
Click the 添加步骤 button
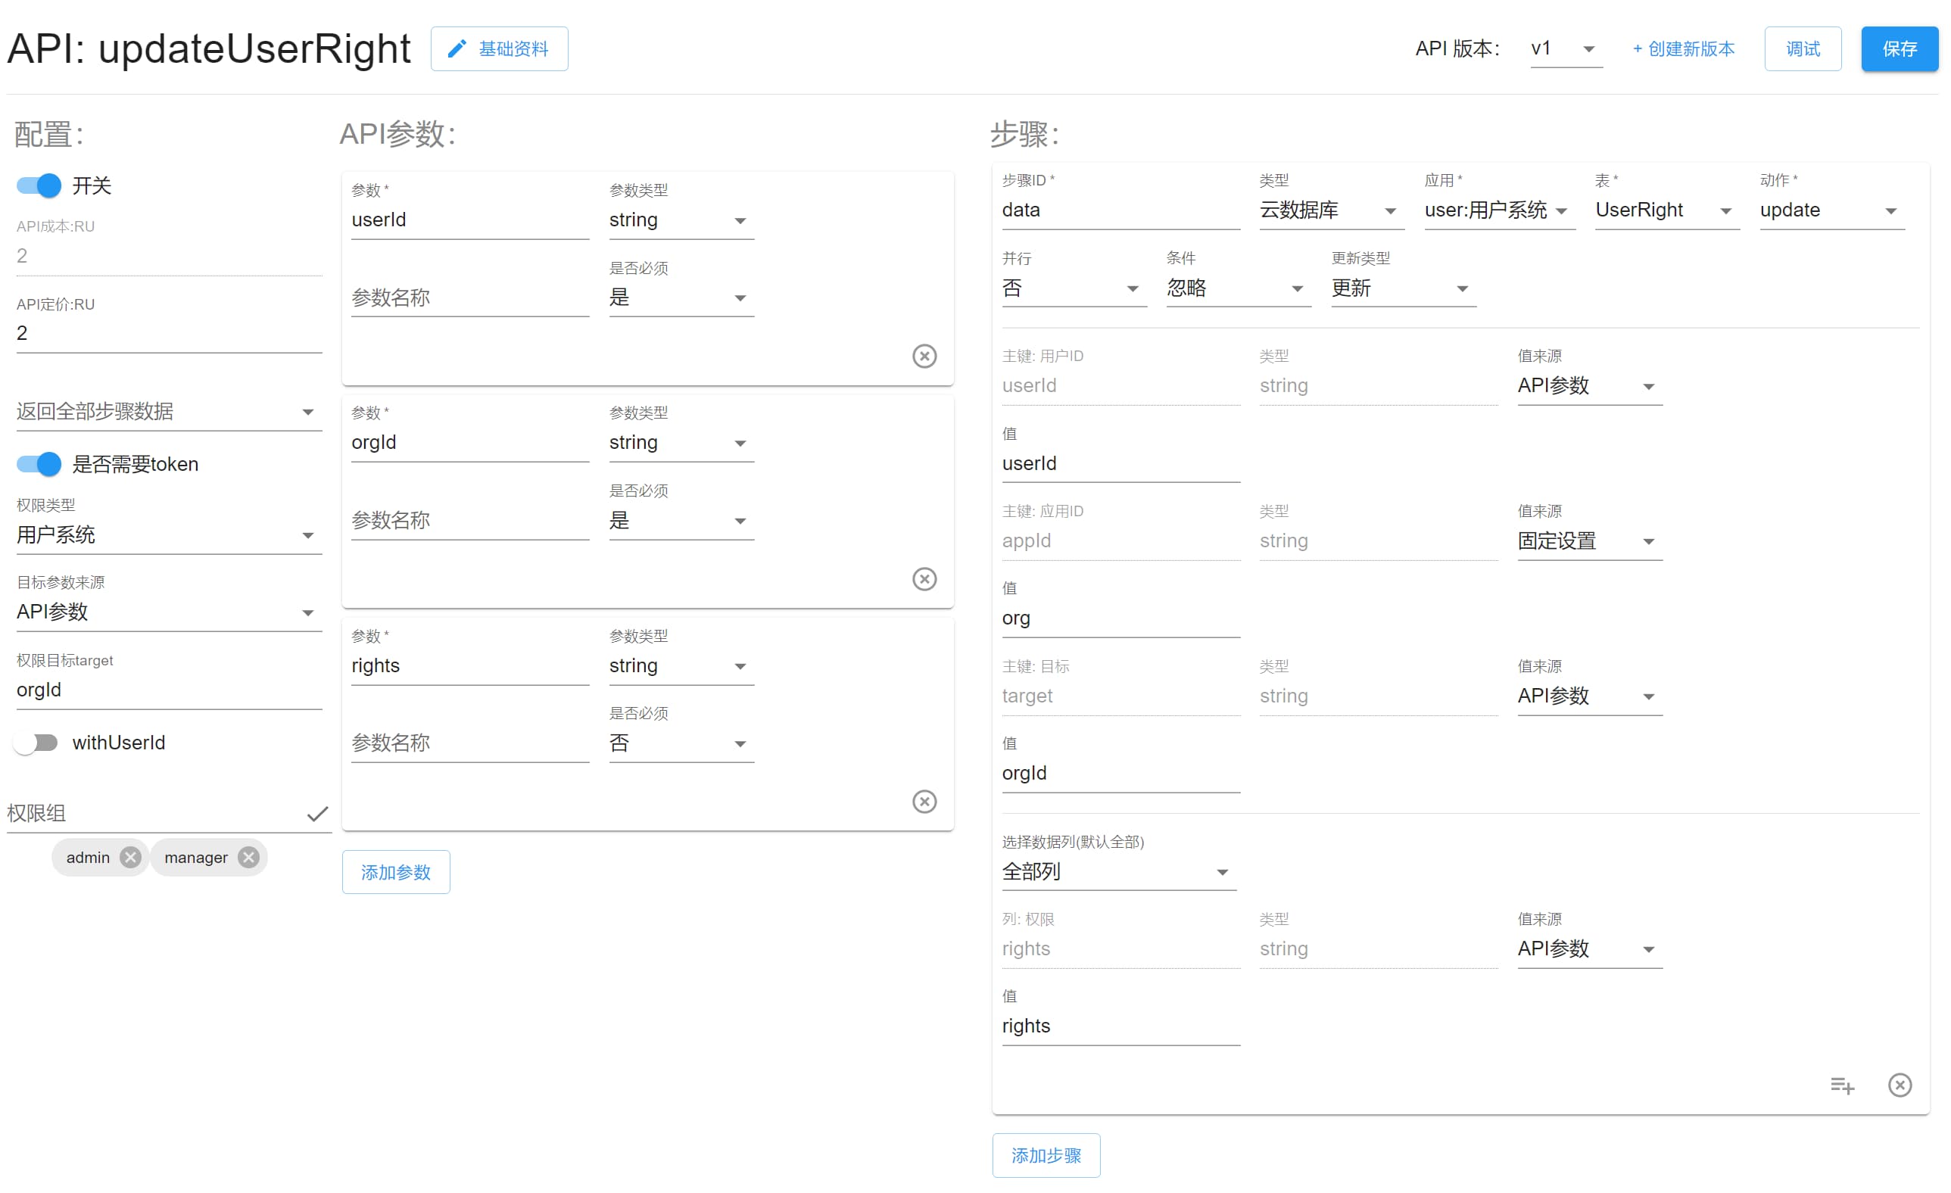[1046, 1156]
